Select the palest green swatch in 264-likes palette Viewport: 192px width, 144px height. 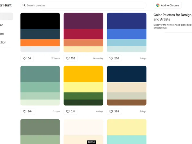point(40,102)
